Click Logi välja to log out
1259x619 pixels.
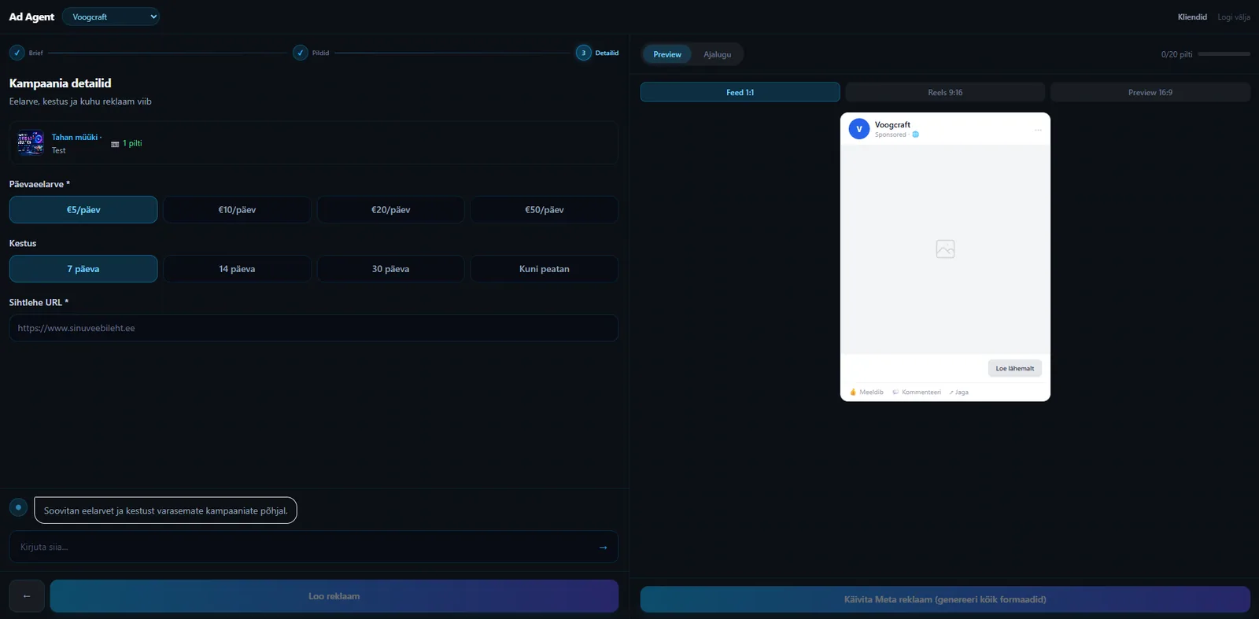pyautogui.click(x=1234, y=17)
